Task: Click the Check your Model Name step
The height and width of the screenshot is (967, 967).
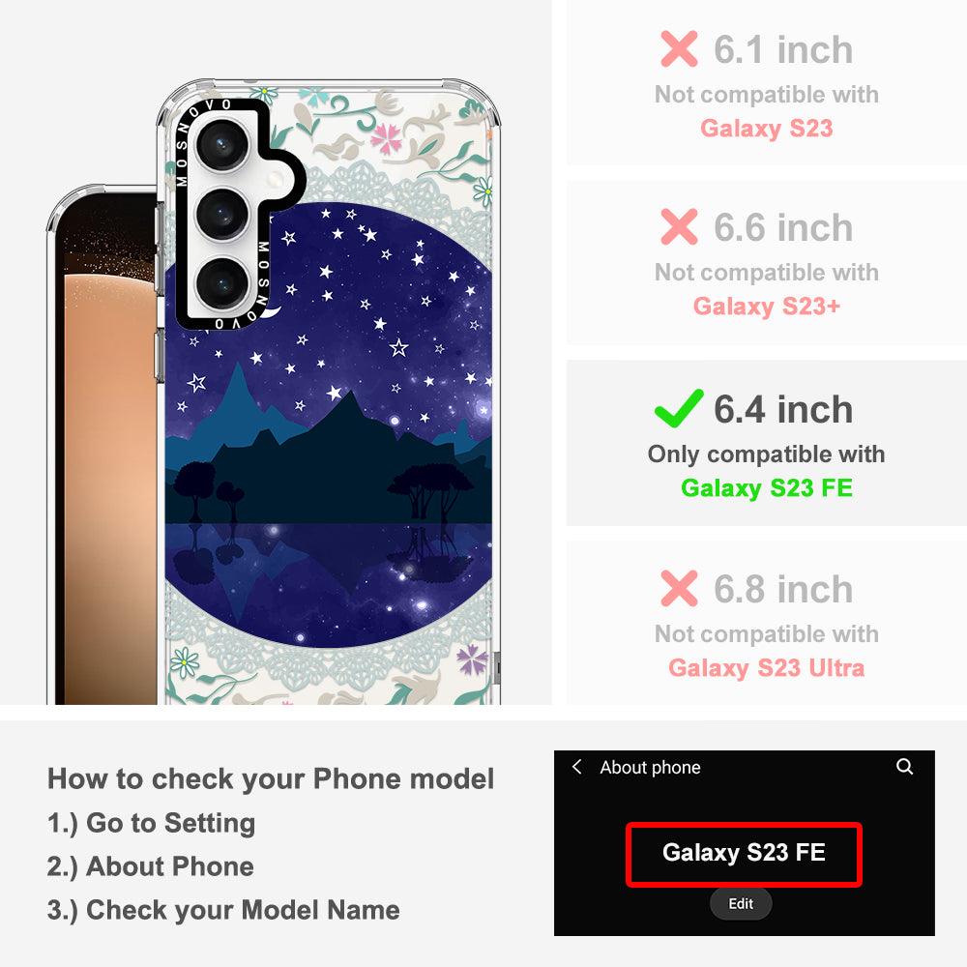Action: pyautogui.click(x=223, y=910)
